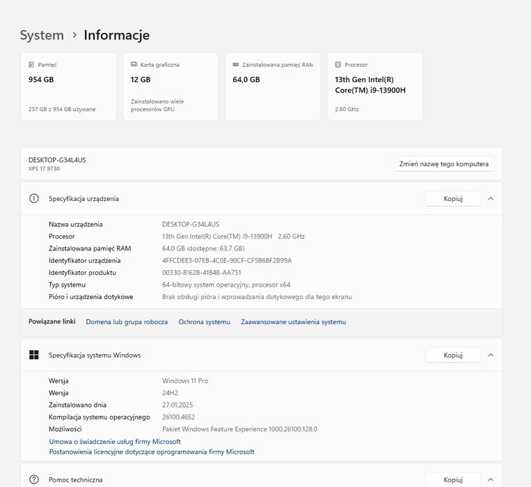Click the Specyfikacja urządzenia section title
The height and width of the screenshot is (487, 531).
[x=84, y=199]
